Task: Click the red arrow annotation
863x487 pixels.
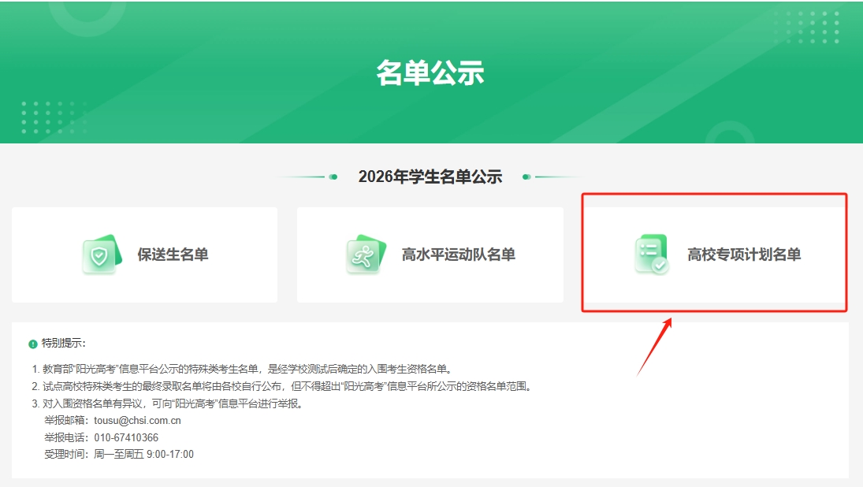Action: tap(653, 347)
